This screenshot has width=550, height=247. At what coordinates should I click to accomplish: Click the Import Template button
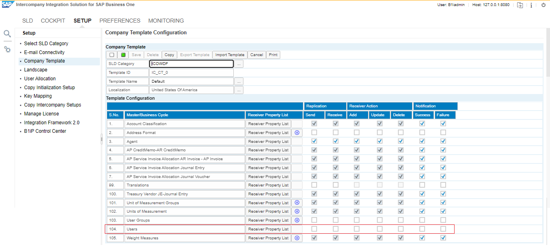click(x=230, y=55)
